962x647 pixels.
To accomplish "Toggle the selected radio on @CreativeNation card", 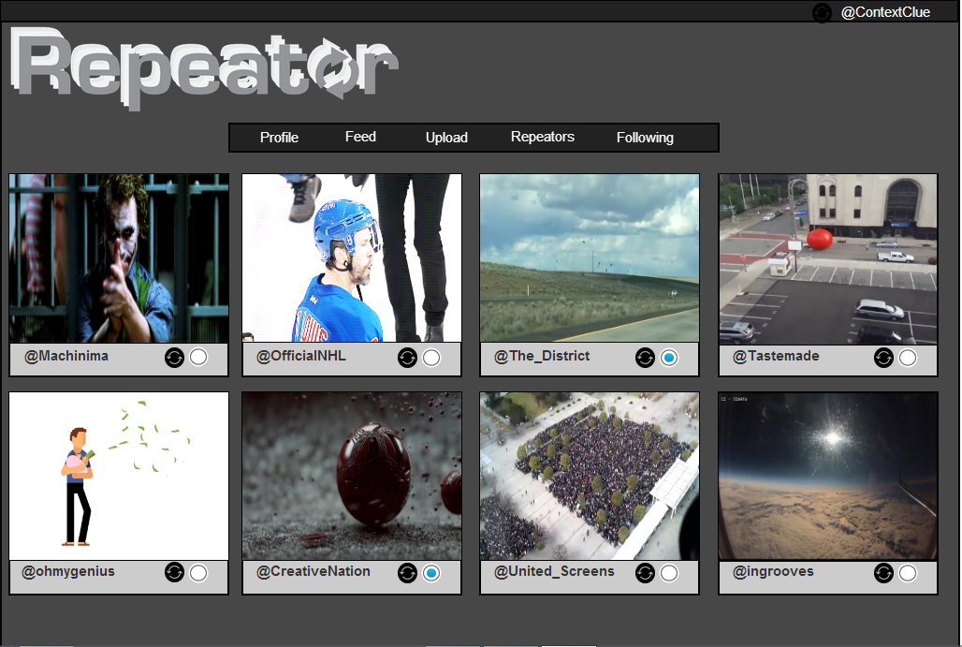I will coord(431,573).
